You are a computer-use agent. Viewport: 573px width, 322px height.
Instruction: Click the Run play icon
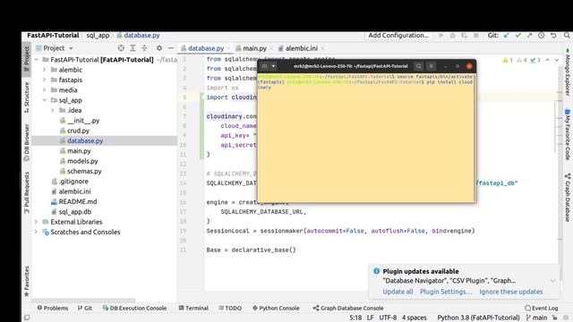(441, 36)
